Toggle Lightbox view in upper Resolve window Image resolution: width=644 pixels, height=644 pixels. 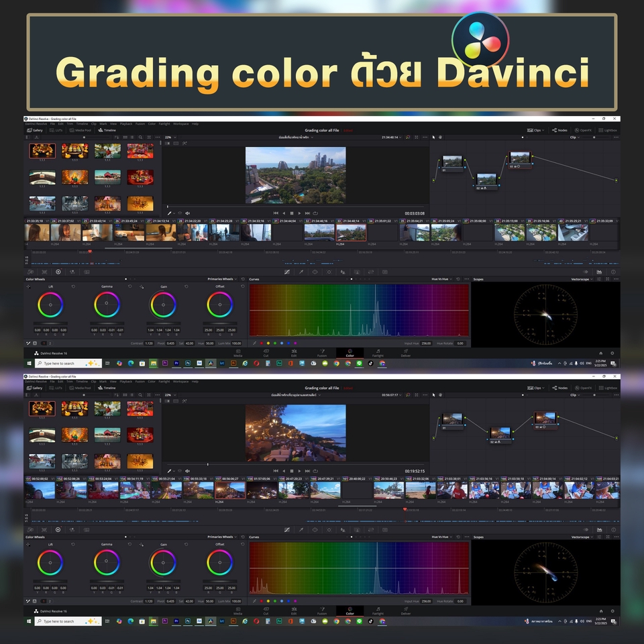[x=608, y=130]
